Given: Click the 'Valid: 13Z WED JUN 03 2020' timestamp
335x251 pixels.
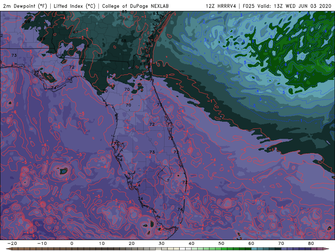Looking at the screenshot, I should [x=294, y=6].
